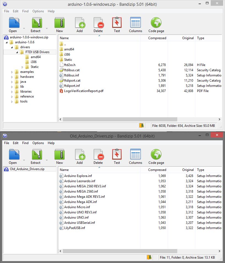Click status bar archive icon in arduino-1.0.6 window
This screenshot has width=225, height=263.
point(142,125)
